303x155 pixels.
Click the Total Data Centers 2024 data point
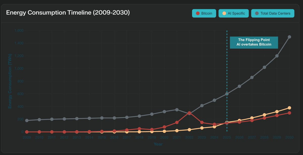point(214,100)
